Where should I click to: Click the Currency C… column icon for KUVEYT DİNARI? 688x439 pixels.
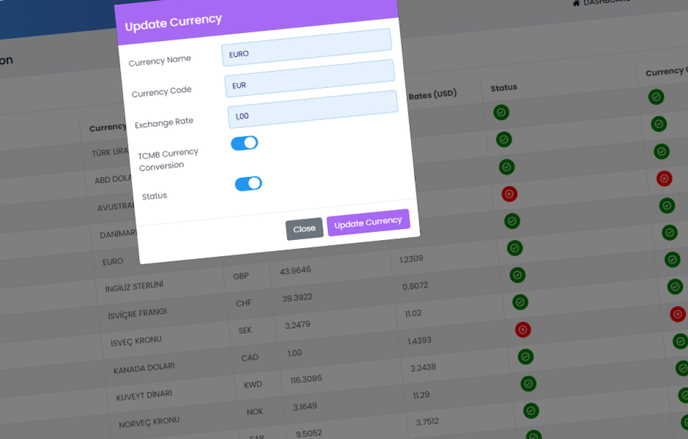click(681, 341)
